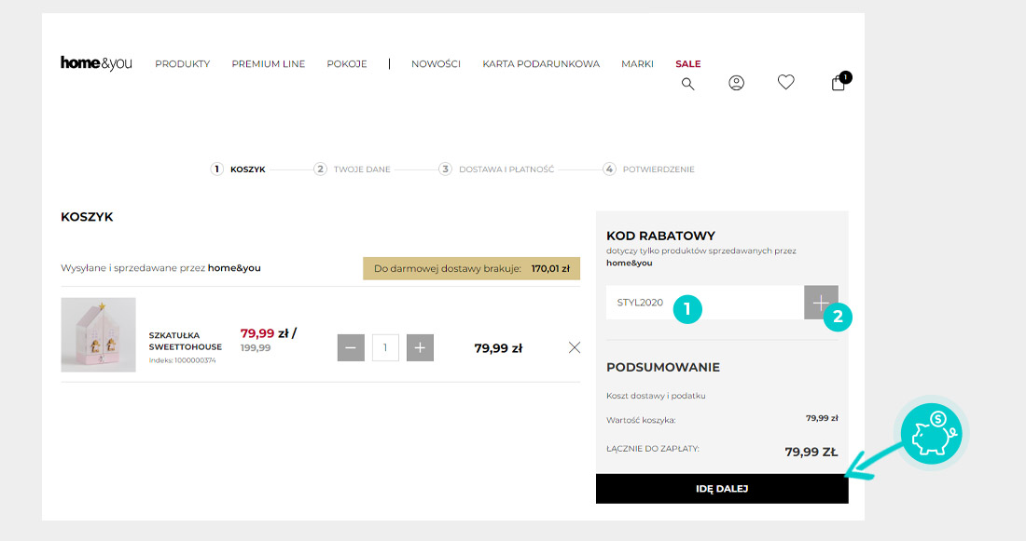Screen dimensions: 1026x541
Task: Click the free delivery banner 170,01 zł
Action: coord(471,268)
